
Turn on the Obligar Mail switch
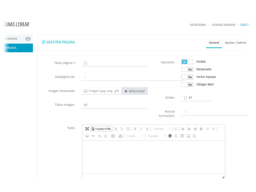[x=187, y=85]
